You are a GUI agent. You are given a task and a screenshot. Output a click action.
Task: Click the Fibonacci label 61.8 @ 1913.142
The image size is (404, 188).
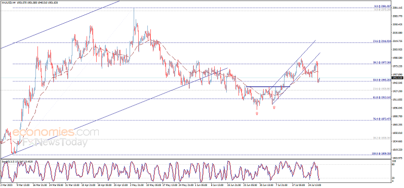point(382,97)
